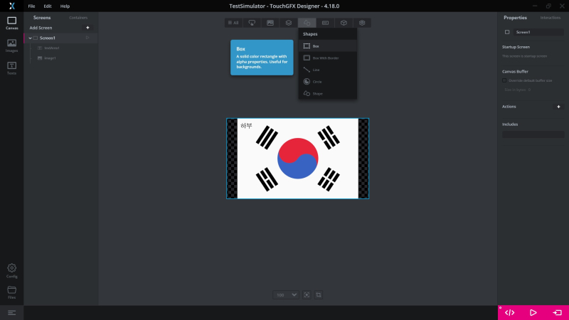Open the Images panel in sidebar
The height and width of the screenshot is (320, 569).
[11, 45]
